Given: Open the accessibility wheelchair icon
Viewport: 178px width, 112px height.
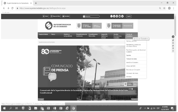Looking at the screenshot, I should coord(173,37).
